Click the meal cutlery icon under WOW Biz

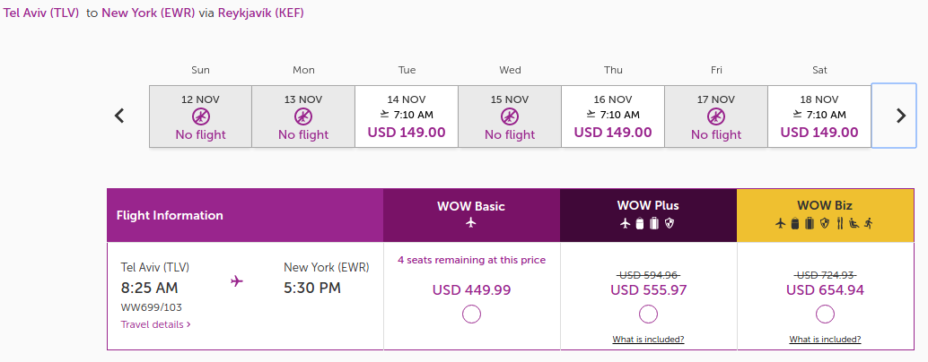pos(839,223)
